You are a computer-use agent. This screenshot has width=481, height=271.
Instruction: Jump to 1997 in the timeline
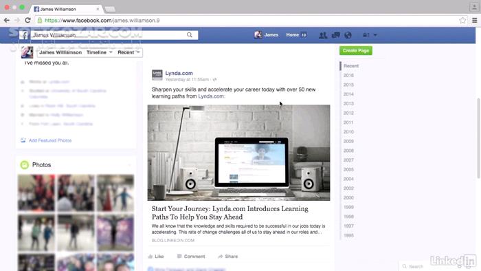pyautogui.click(x=348, y=226)
